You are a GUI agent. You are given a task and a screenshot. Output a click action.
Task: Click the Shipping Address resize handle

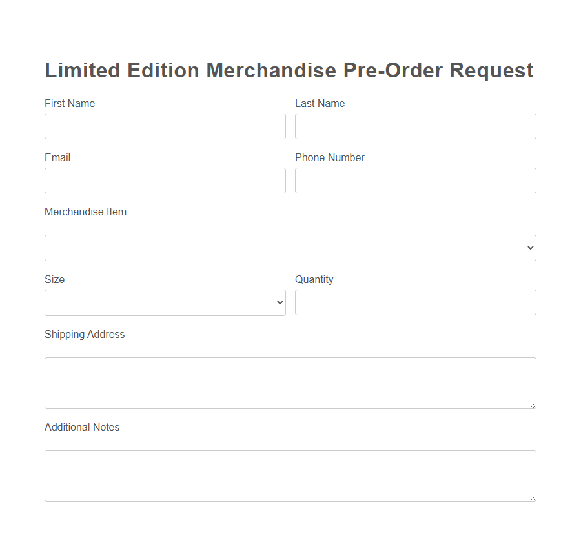[533, 405]
